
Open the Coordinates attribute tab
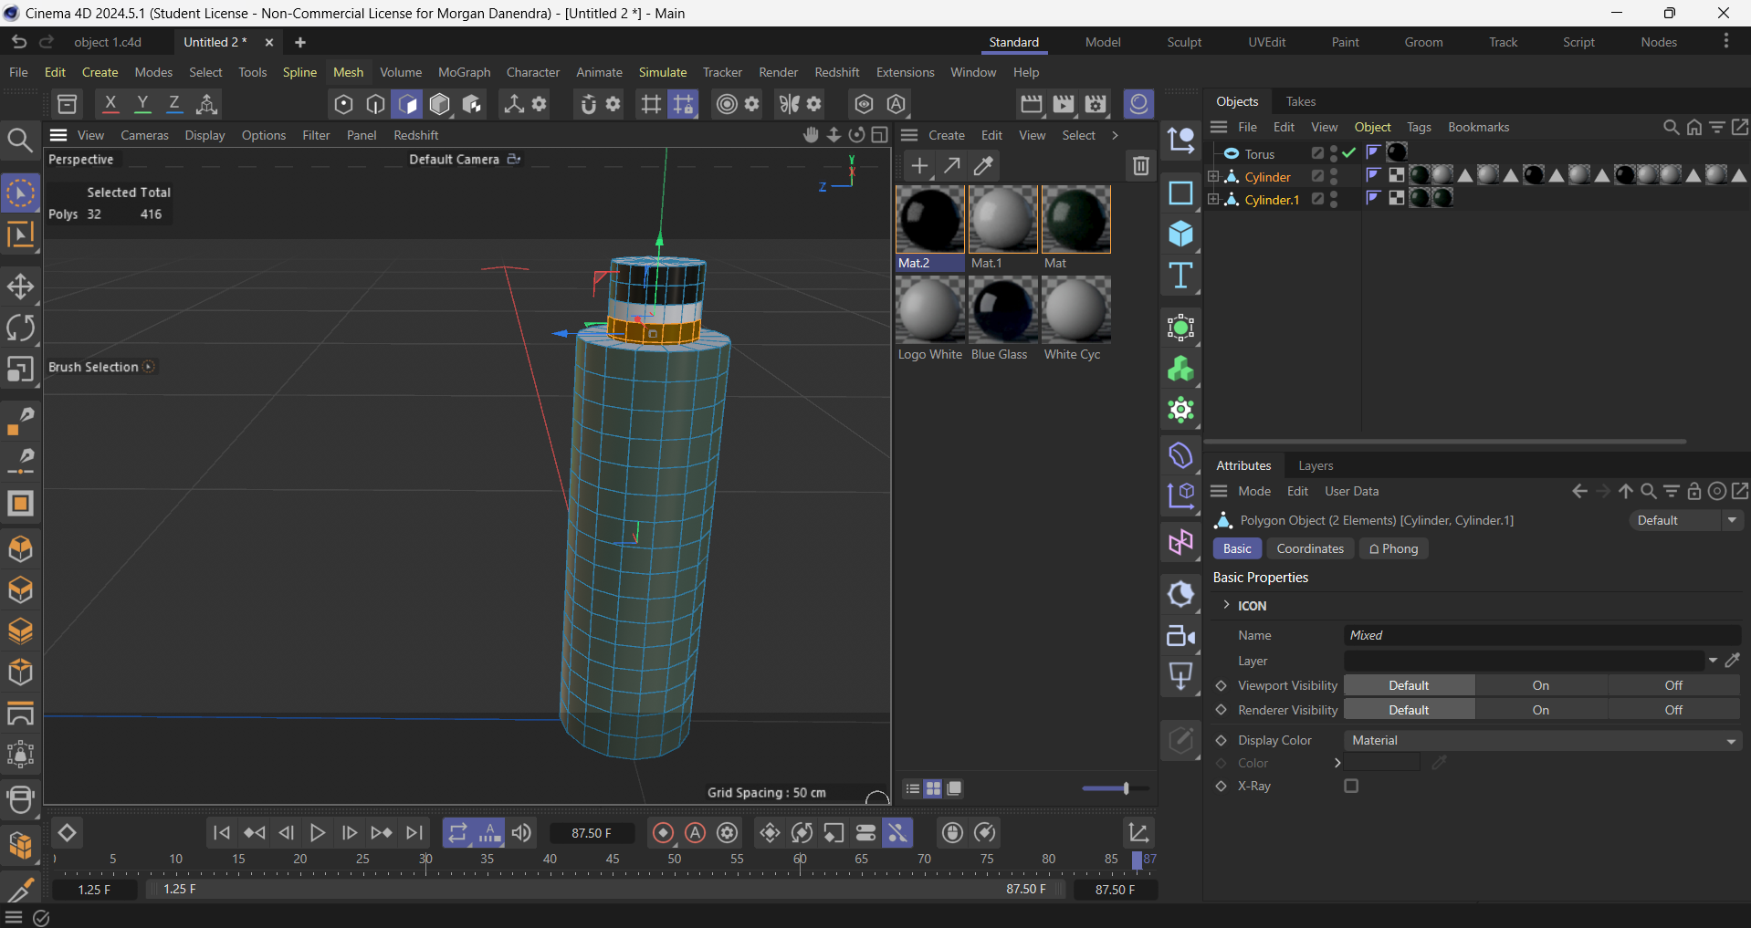tap(1309, 548)
